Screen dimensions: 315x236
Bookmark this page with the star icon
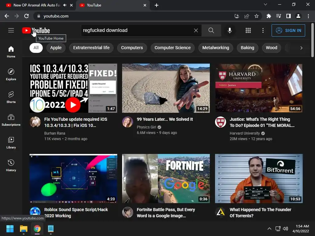(257, 16)
